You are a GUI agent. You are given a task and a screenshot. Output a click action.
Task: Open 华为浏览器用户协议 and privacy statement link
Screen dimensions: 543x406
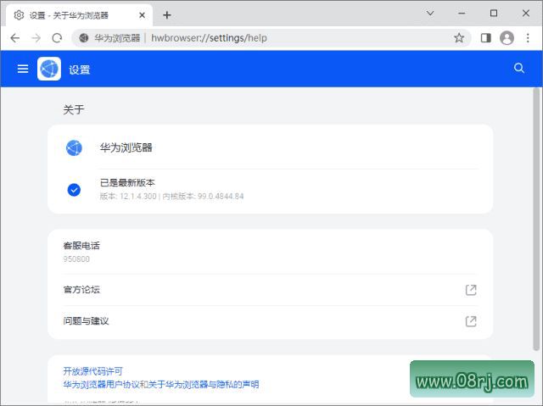(x=161, y=384)
